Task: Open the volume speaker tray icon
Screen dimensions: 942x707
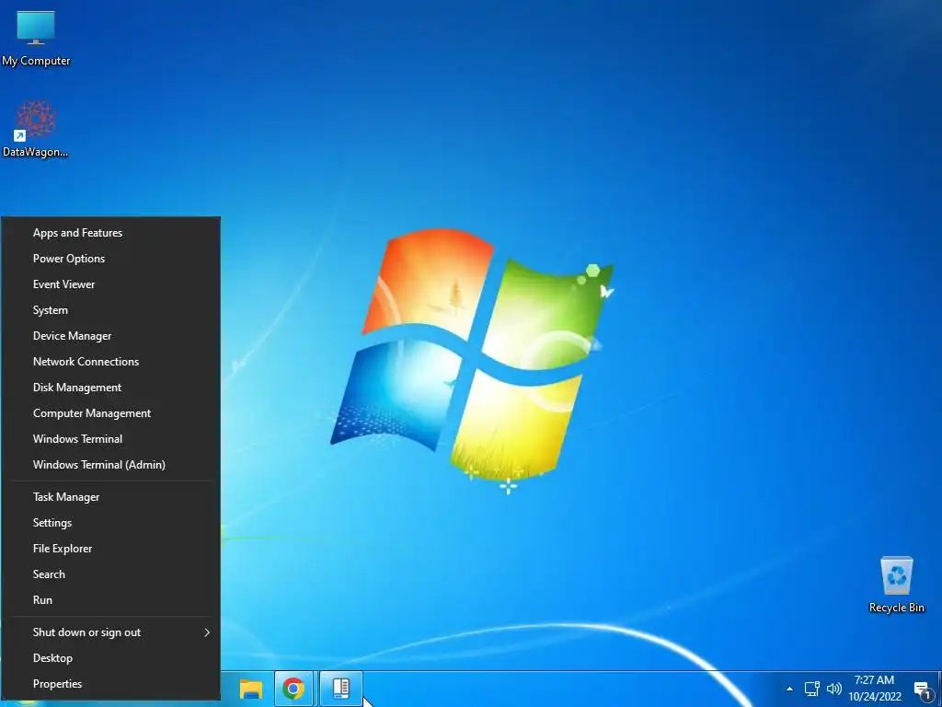Action: click(x=833, y=689)
